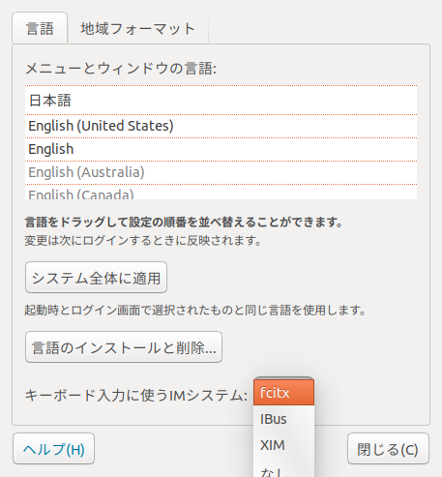
Task: Click the メニューとウィンドウの言語 heading
Action: (x=121, y=69)
